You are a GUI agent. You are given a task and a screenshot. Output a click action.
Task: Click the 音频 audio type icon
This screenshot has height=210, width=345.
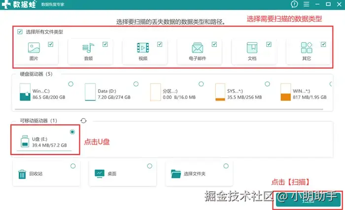(88, 48)
